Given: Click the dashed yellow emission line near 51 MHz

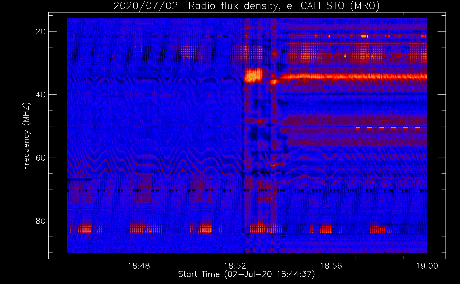Looking at the screenshot, I should coord(391,128).
